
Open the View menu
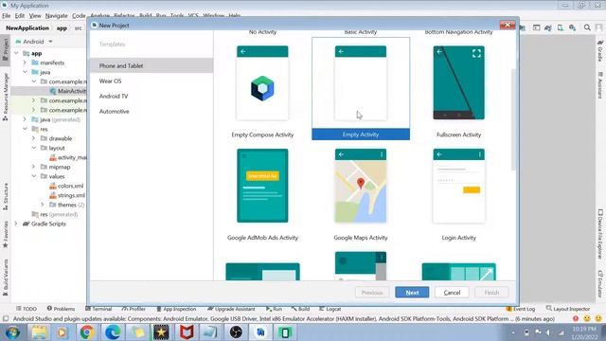(35, 16)
